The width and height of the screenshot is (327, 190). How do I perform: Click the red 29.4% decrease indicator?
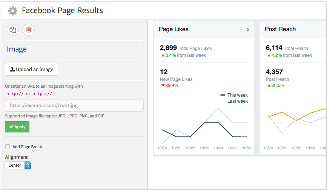click(x=169, y=85)
